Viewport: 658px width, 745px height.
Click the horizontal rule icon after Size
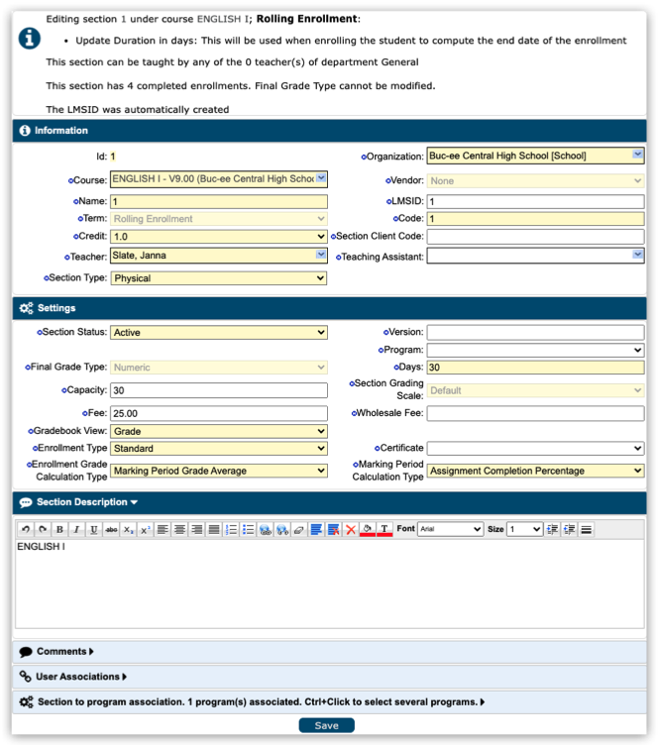point(587,530)
